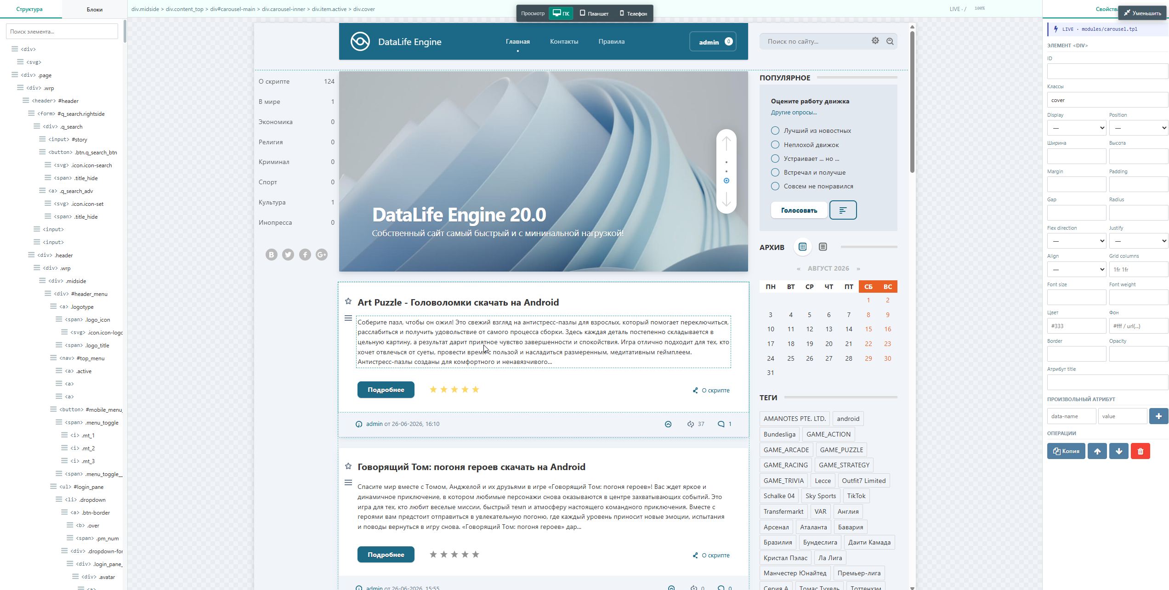Open advanced search gear icon
This screenshot has width=1169, height=590.
click(875, 41)
